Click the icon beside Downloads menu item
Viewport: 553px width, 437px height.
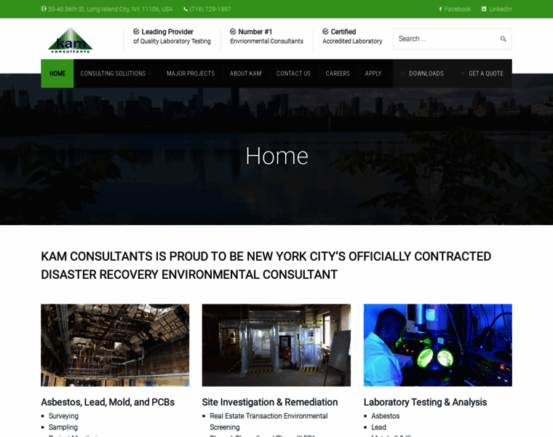(403, 74)
